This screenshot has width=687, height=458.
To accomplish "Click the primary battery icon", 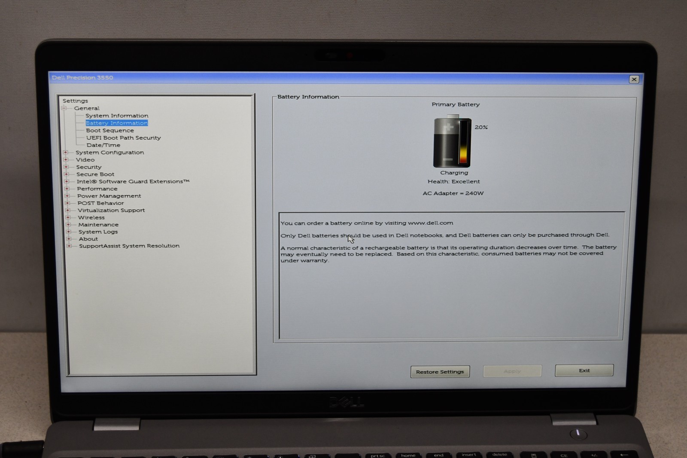I will (x=452, y=141).
